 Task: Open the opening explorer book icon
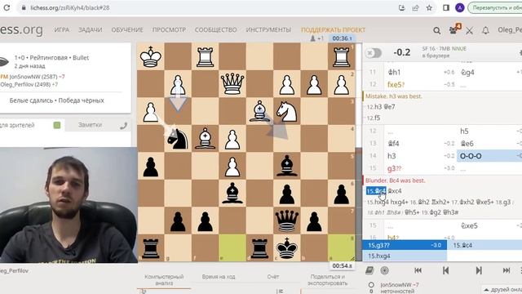369,270
